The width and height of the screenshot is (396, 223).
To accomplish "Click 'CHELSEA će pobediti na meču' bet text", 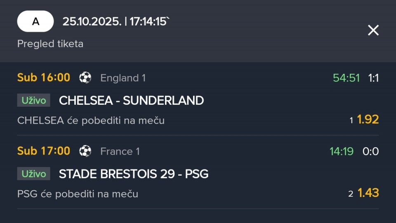I will coord(91,120).
